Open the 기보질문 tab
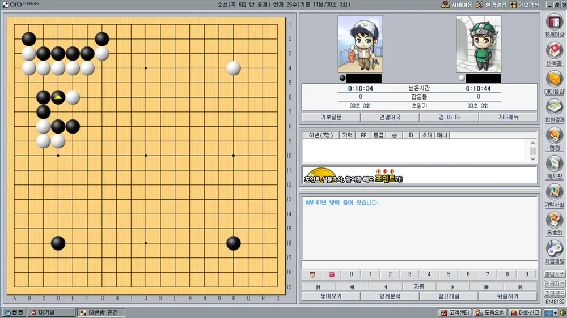The height and width of the screenshot is (318, 567). point(331,117)
